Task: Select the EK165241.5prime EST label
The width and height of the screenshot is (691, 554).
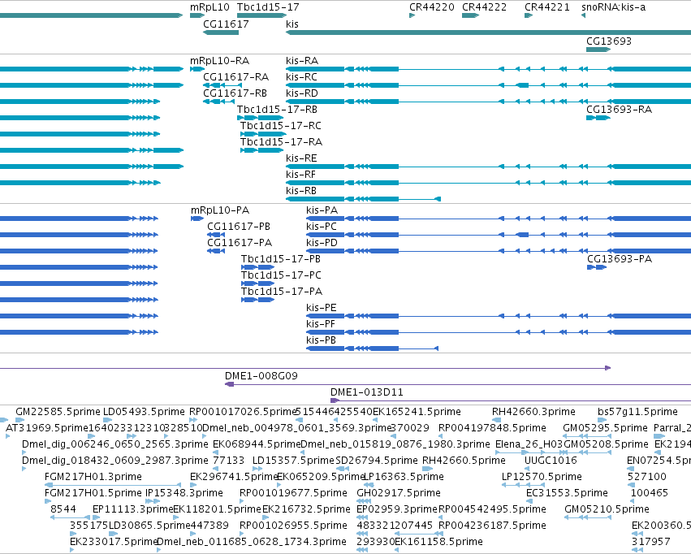Action: point(417,412)
